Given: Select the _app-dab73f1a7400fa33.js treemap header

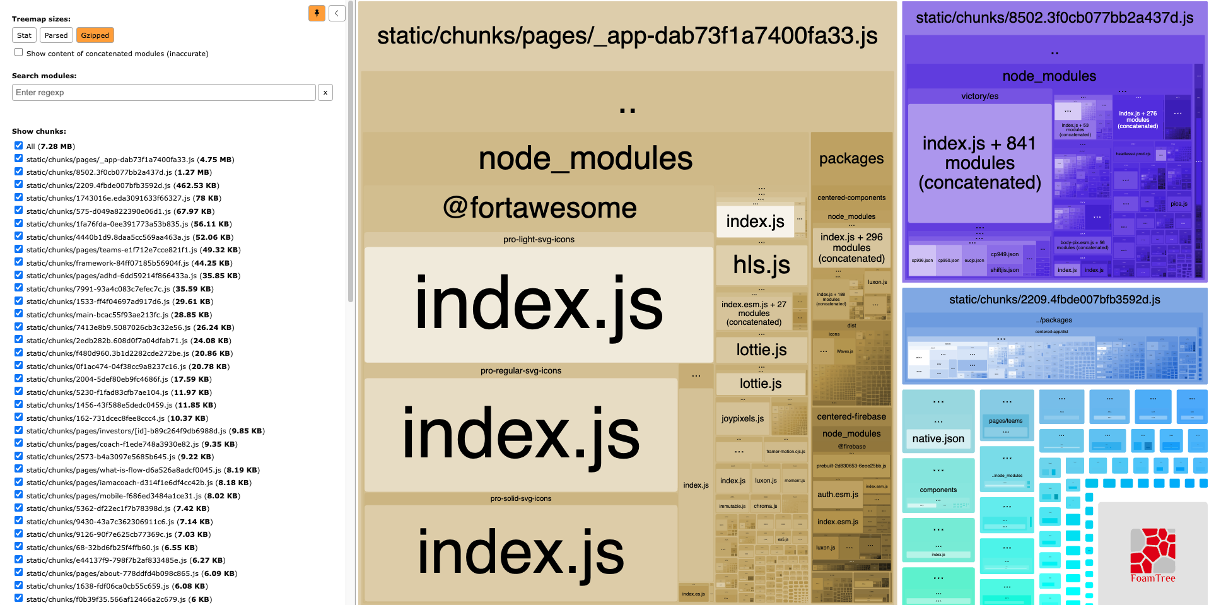Looking at the screenshot, I should [x=628, y=36].
